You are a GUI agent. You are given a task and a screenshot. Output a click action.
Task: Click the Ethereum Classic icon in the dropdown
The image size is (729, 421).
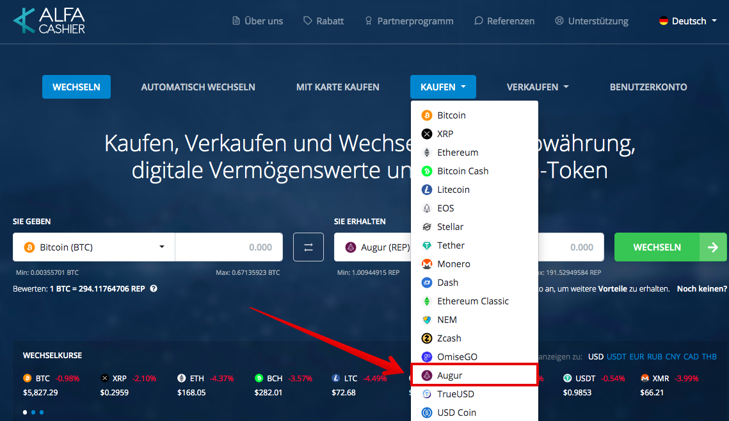[x=427, y=301]
